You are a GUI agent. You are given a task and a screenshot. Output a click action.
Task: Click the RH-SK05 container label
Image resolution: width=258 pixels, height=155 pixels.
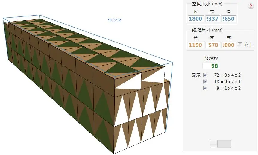tap(115, 20)
